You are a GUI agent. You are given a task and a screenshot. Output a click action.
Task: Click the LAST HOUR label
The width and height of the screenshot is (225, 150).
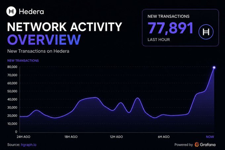click(x=159, y=40)
